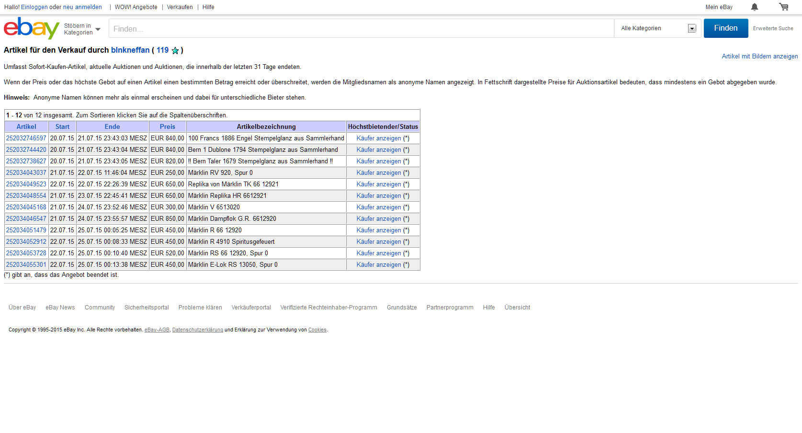Click the blue Finden button
Viewport: 802px width, 433px height.
[x=726, y=28]
